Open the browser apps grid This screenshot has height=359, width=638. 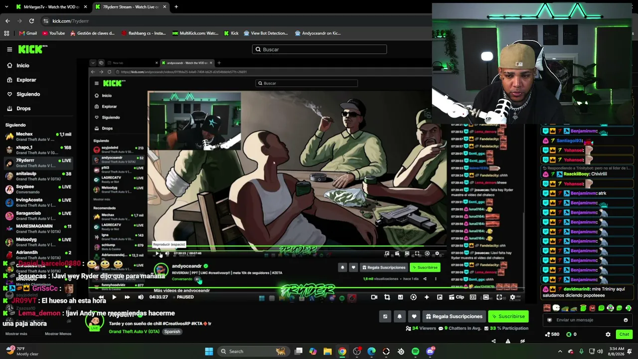click(x=6, y=33)
